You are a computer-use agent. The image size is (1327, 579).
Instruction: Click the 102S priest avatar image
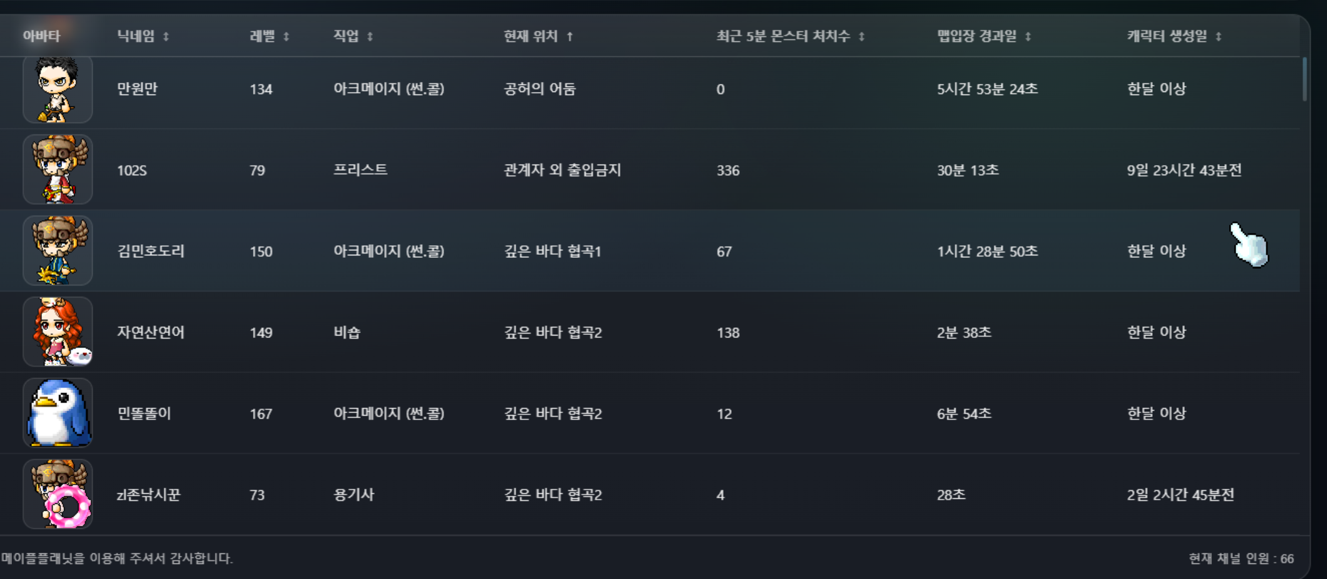tap(58, 170)
